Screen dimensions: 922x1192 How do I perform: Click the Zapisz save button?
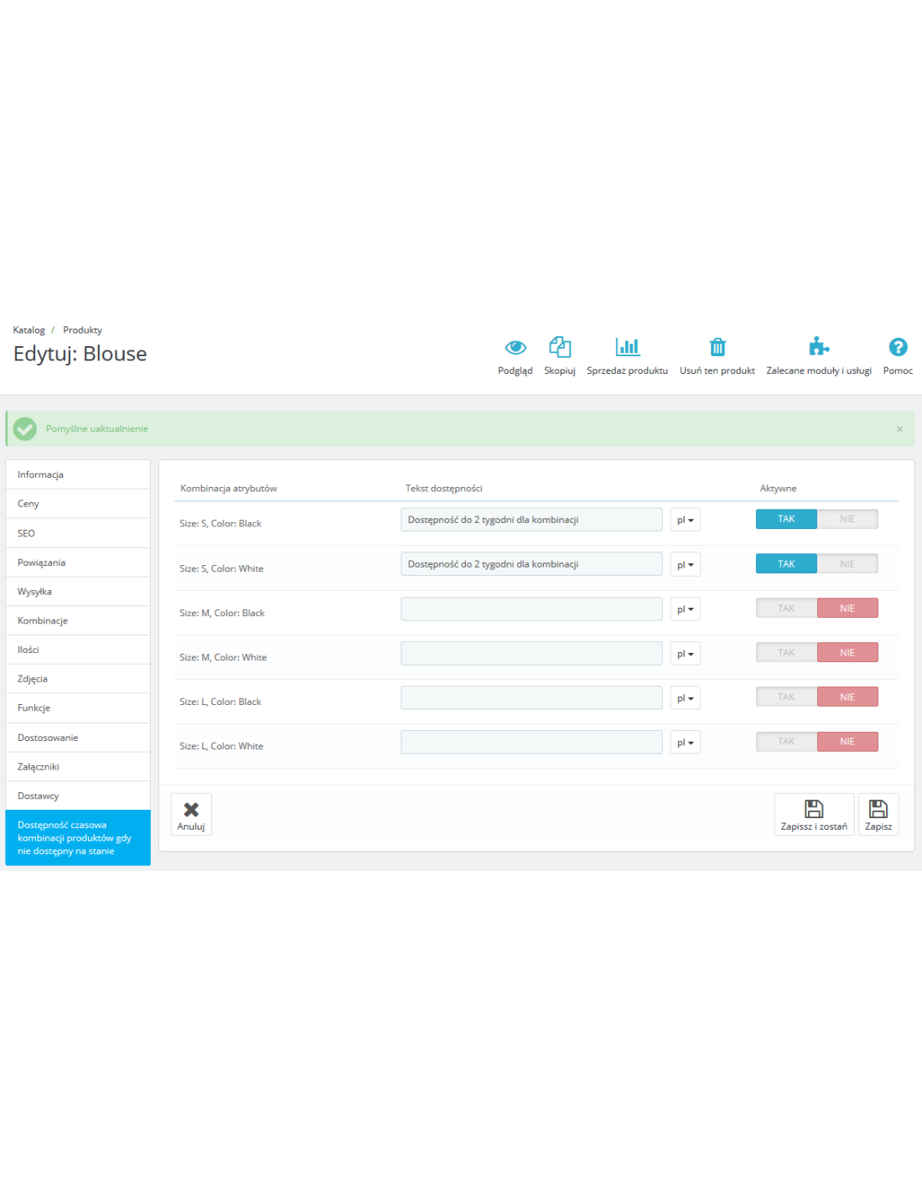click(878, 815)
